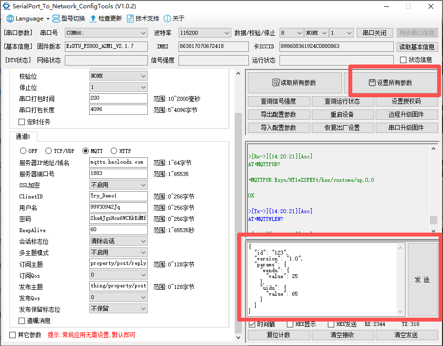Click the 查询信号强度 button
443x346 pixels.
coord(279,101)
